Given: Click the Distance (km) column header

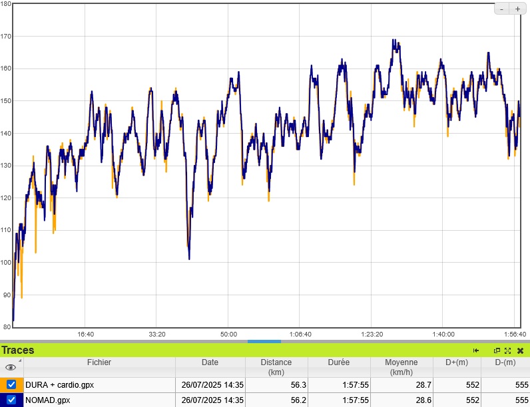Looking at the screenshot, I should coord(276,367).
